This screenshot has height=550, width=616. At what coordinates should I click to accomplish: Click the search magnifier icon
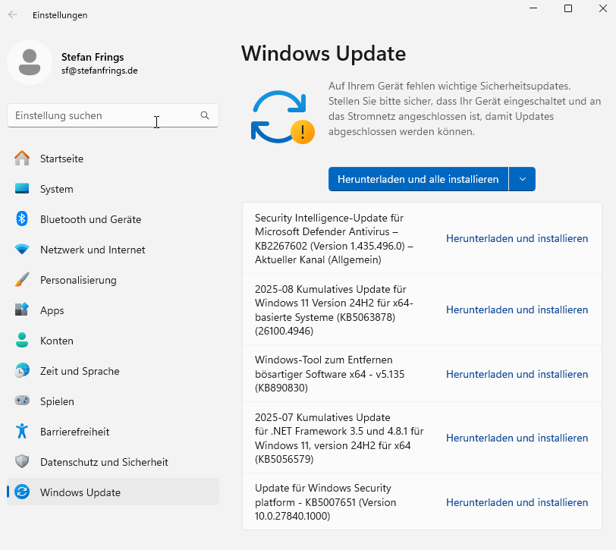tap(205, 115)
